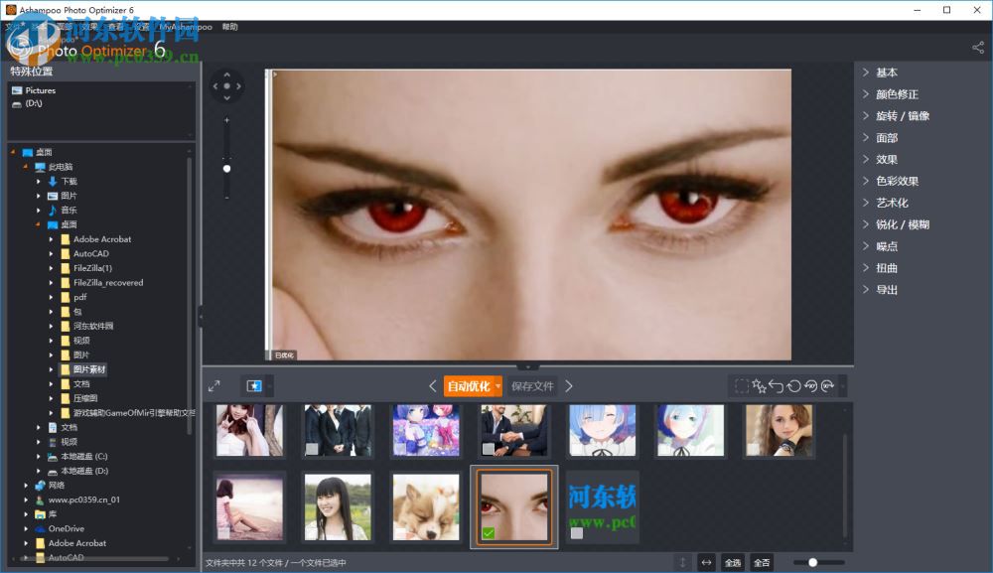Viewport: 993px width, 573px height.
Task: Check the checkbox on the business handshake photo
Action: tap(486, 448)
